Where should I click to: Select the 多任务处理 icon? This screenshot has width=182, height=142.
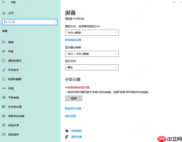(4, 107)
